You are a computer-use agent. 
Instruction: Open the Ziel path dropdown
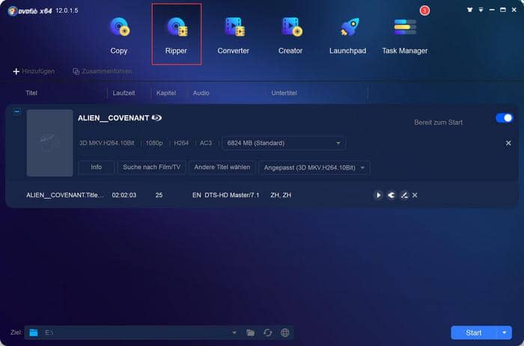[234, 333]
